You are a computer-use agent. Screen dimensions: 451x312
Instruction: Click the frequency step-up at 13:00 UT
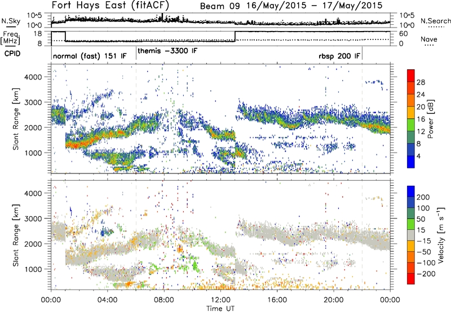tap(235, 36)
